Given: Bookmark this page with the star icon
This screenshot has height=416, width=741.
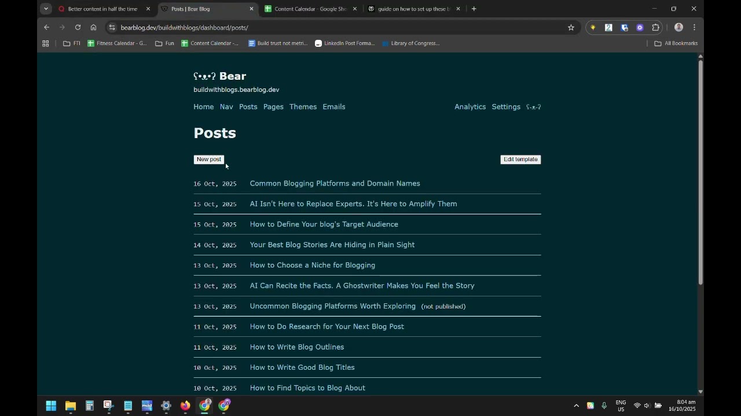Looking at the screenshot, I should [x=571, y=27].
